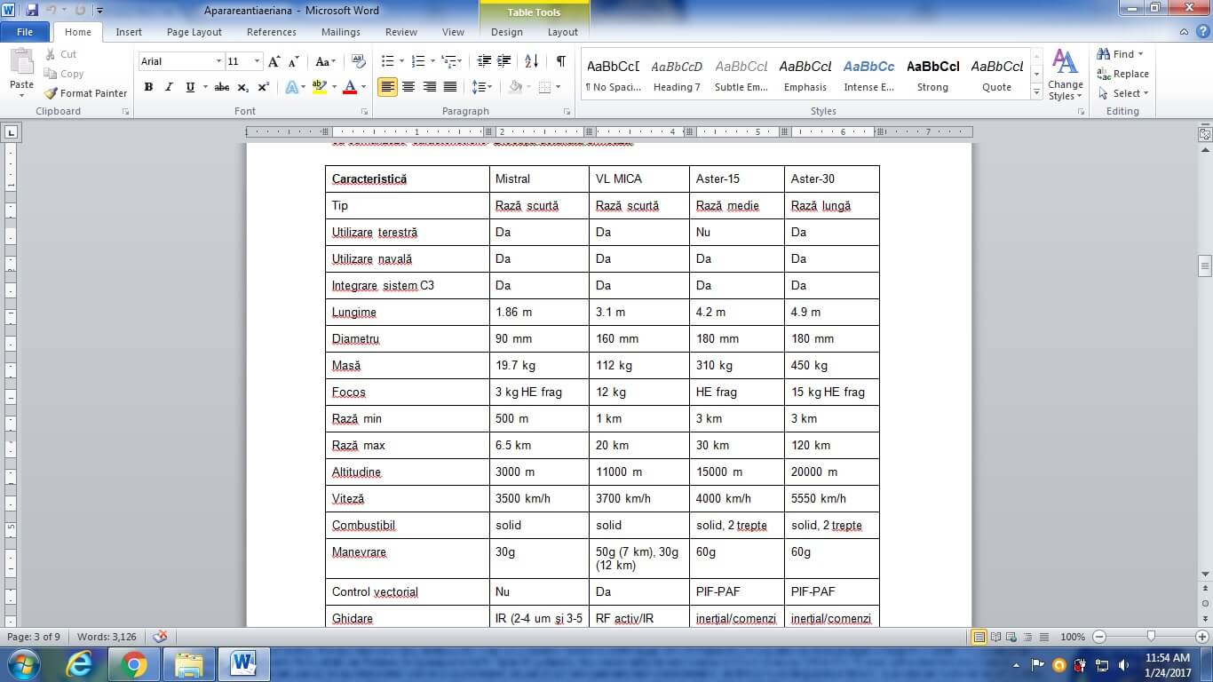Click the Shrink Font icon
The width and height of the screenshot is (1213, 682).
coord(294,61)
